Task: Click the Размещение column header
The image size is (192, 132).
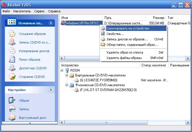Action: coord(179,65)
